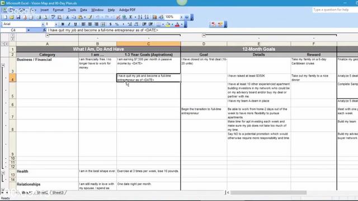Image resolution: width=358 pixels, height=201 pixels.
Task: Click the Sort Descending icon
Action: [147, 17]
